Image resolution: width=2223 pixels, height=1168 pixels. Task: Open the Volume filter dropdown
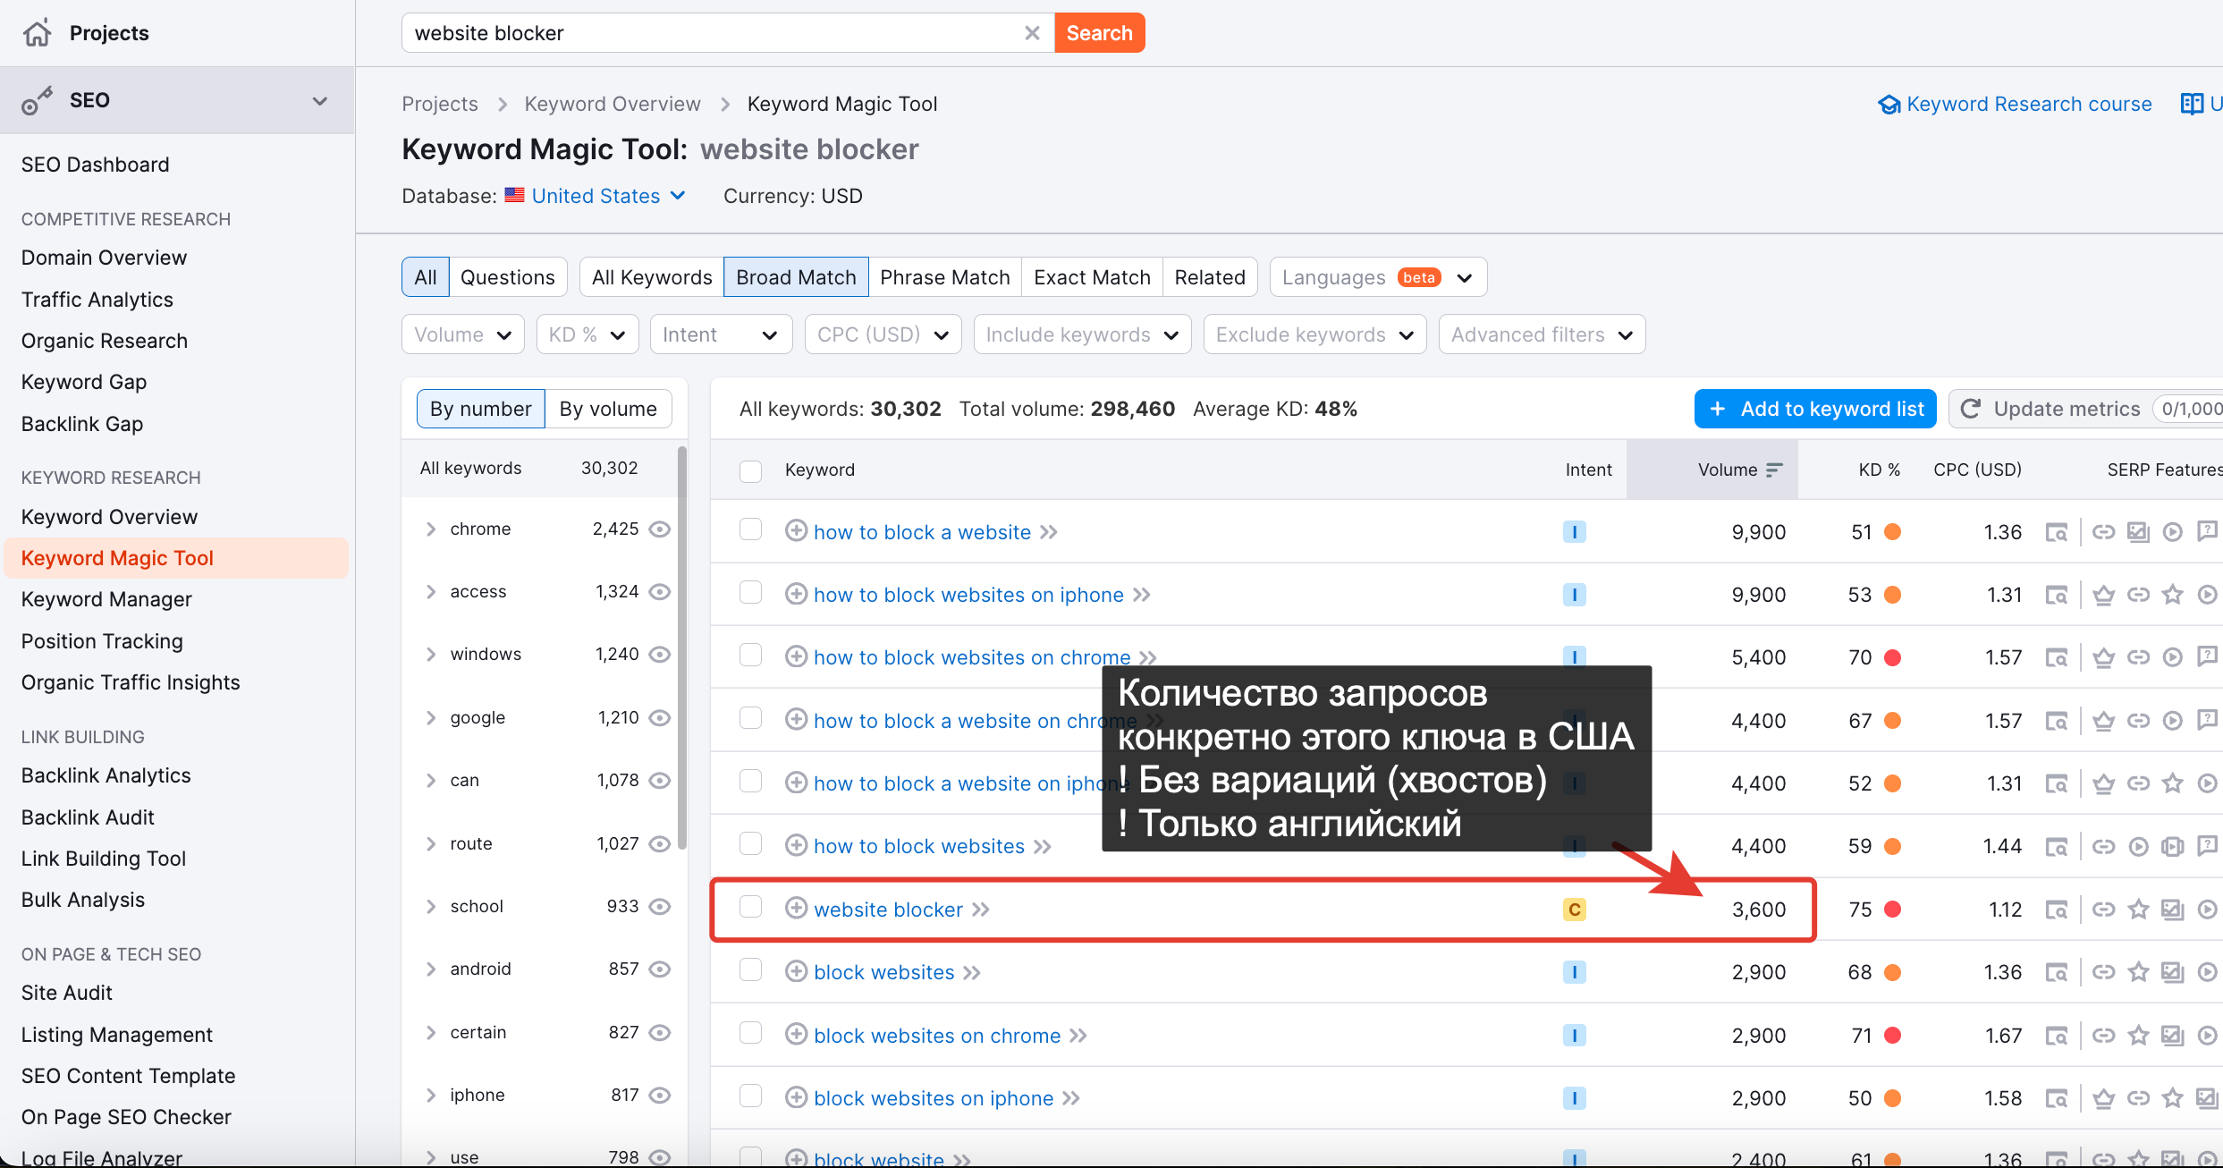(462, 334)
